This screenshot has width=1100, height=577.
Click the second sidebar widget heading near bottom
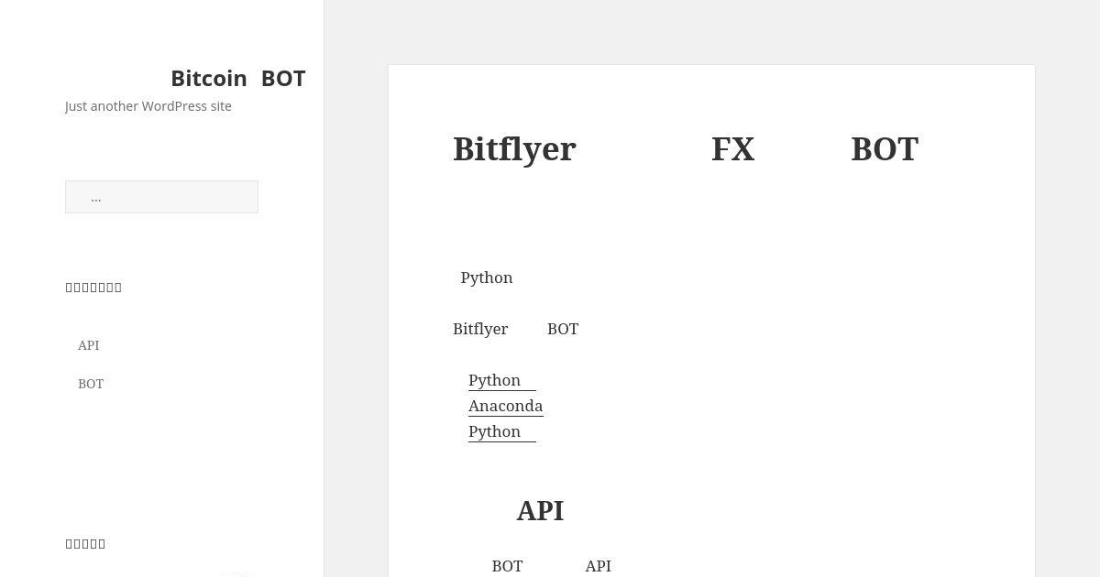point(85,544)
